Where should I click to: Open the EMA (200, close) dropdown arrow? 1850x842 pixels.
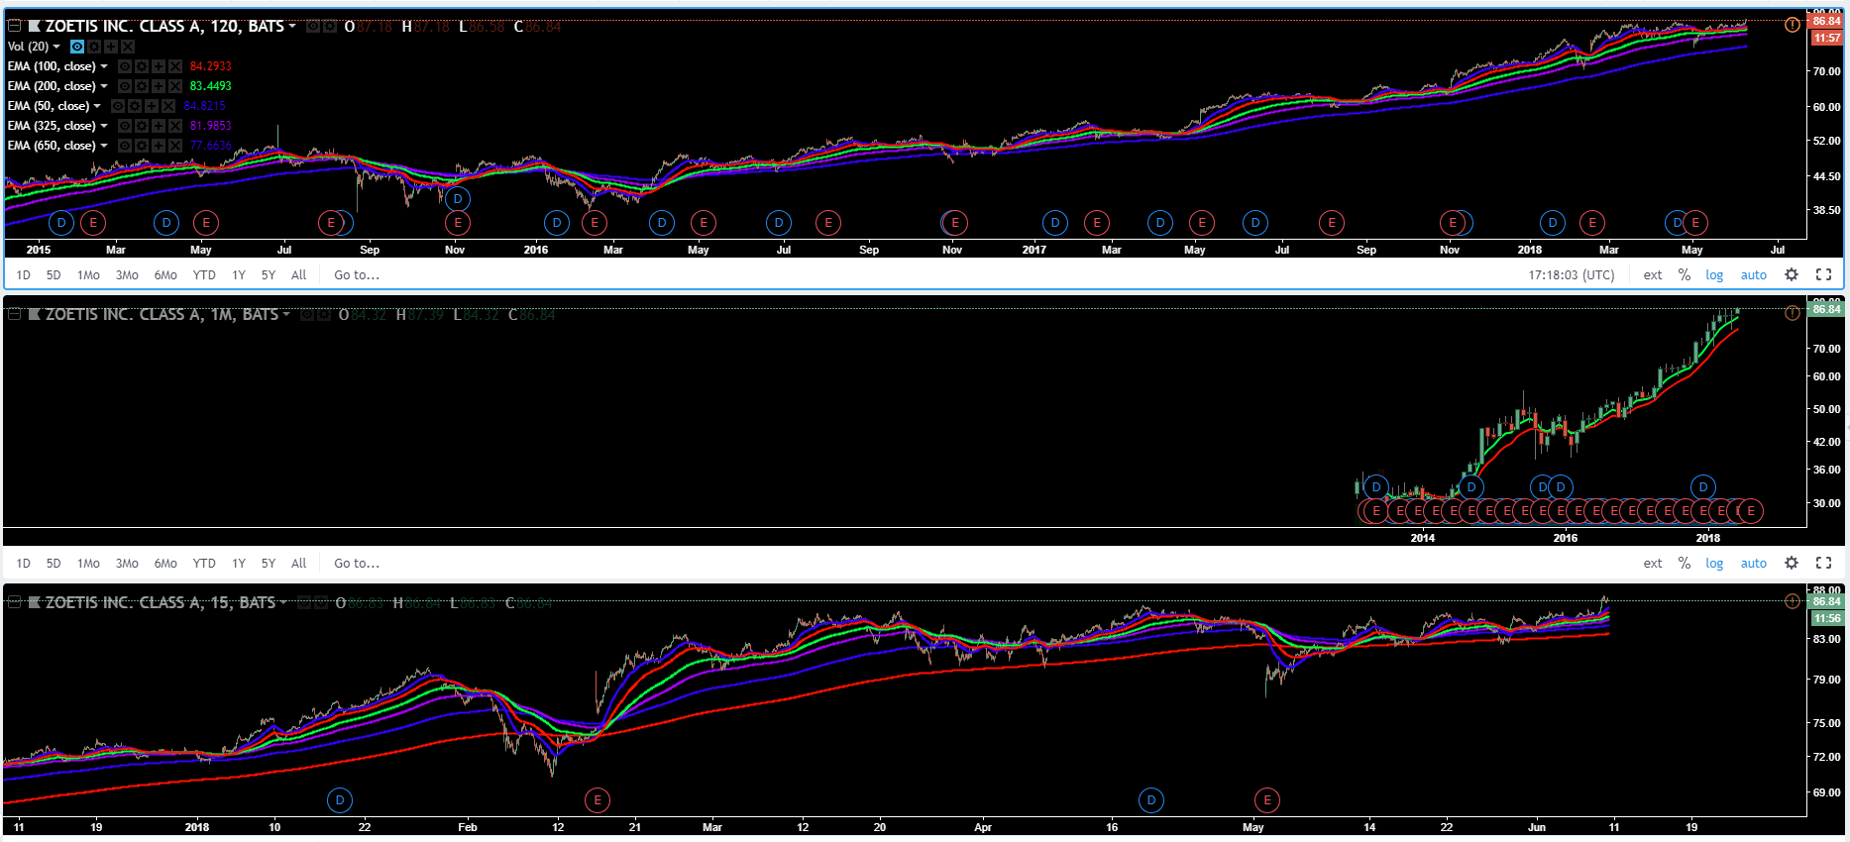(104, 86)
